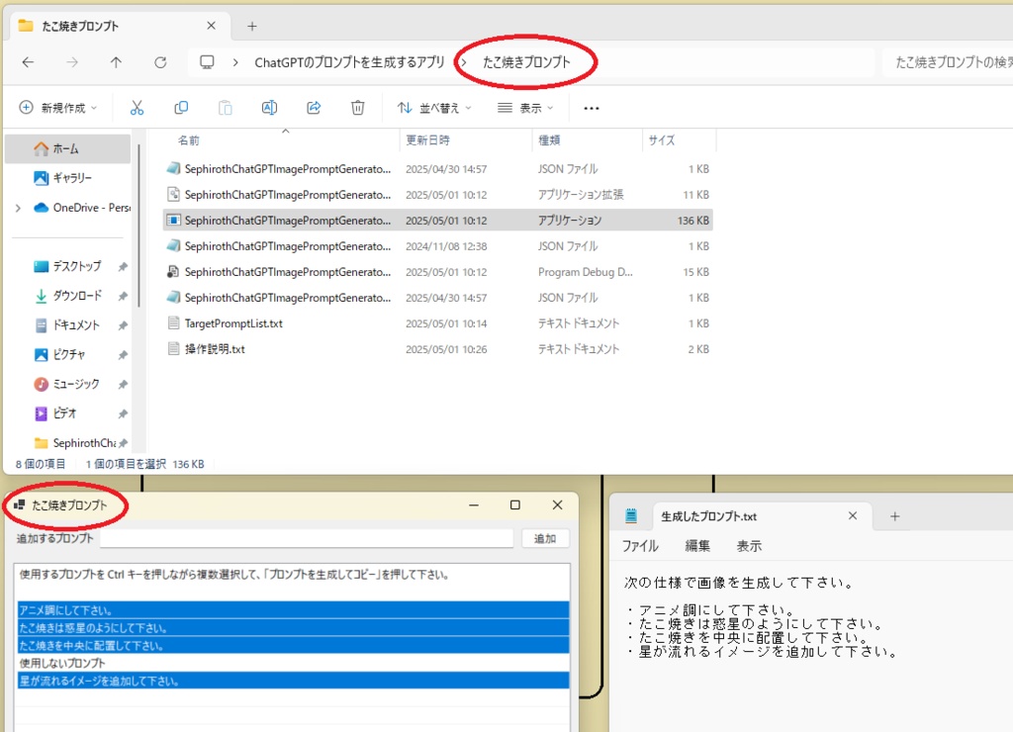Open the 'see more' ellipsis icon in the toolbar
The image size is (1013, 732).
pyautogui.click(x=591, y=107)
